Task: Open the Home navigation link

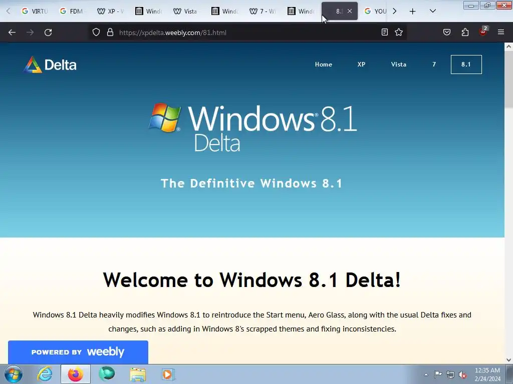Action: (x=323, y=64)
